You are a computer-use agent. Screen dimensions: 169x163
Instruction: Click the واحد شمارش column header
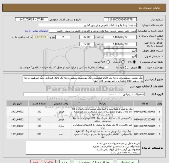[x=61, y=104]
